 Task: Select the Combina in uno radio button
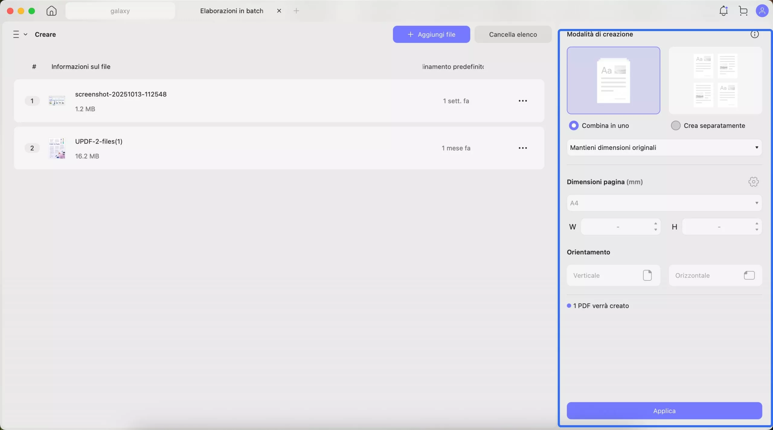[573, 125]
